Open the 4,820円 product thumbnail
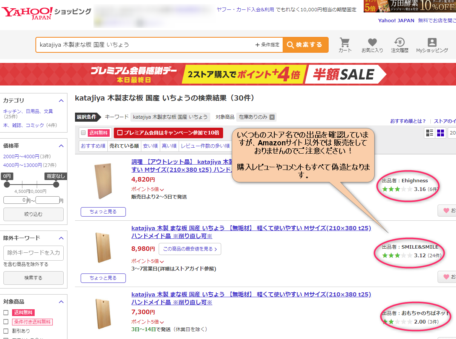Viewport: 456px width, 339px height. pos(103,181)
